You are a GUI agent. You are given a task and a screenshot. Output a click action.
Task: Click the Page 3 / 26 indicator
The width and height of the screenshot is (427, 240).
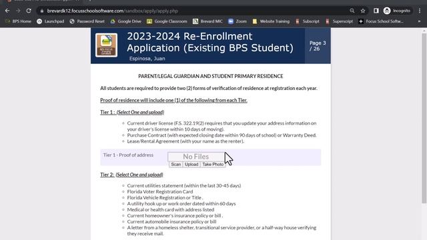click(x=318, y=46)
